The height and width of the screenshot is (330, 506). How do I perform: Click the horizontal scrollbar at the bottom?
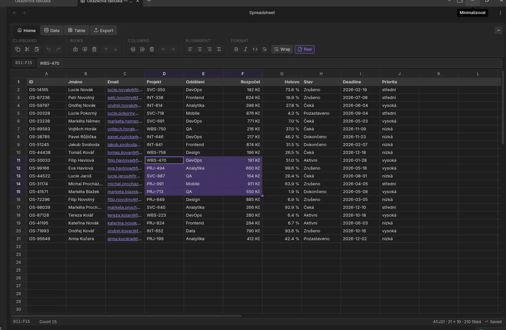pyautogui.click(x=126, y=316)
